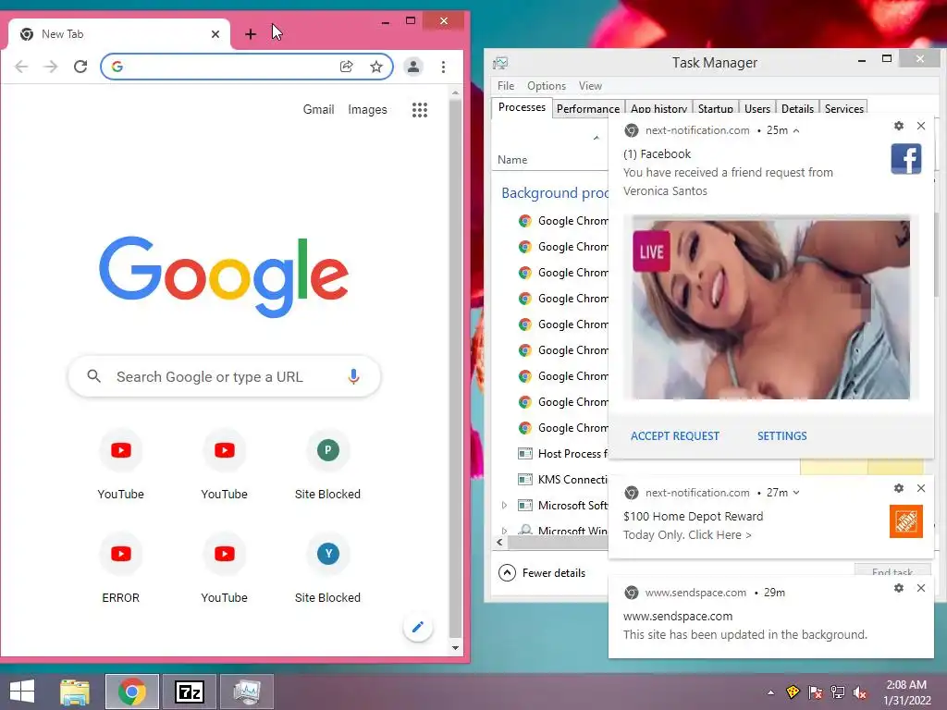Bookmark this tab with star icon

(x=376, y=67)
